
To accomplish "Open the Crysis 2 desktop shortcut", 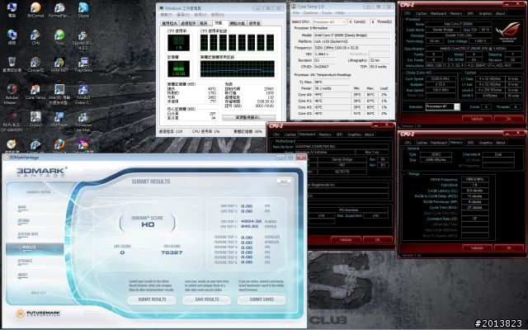I will click(x=35, y=119).
